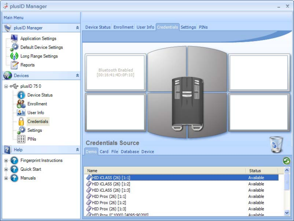Screen dimensions: 294x221
Task: Open Reports entry in main menu
Action: click(x=27, y=65)
